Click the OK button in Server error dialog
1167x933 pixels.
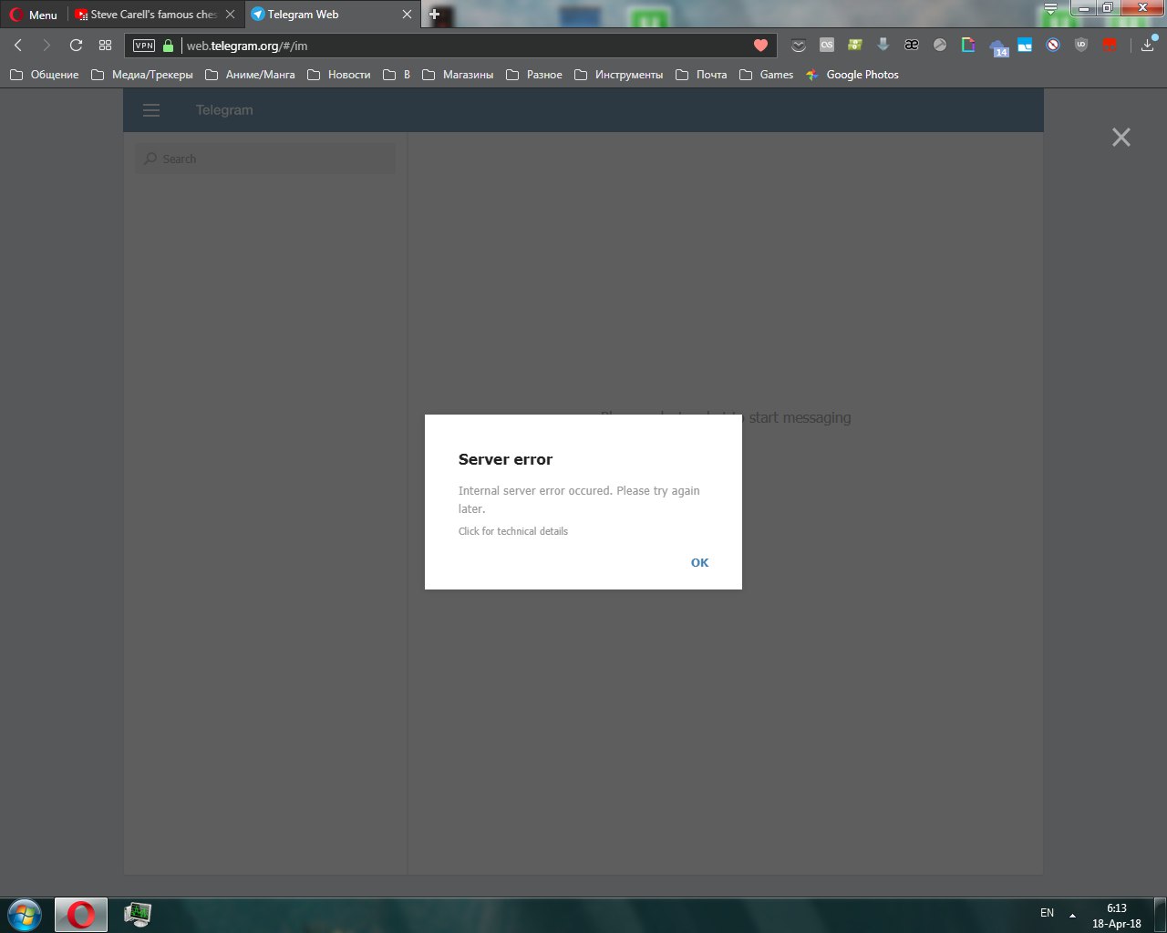699,562
